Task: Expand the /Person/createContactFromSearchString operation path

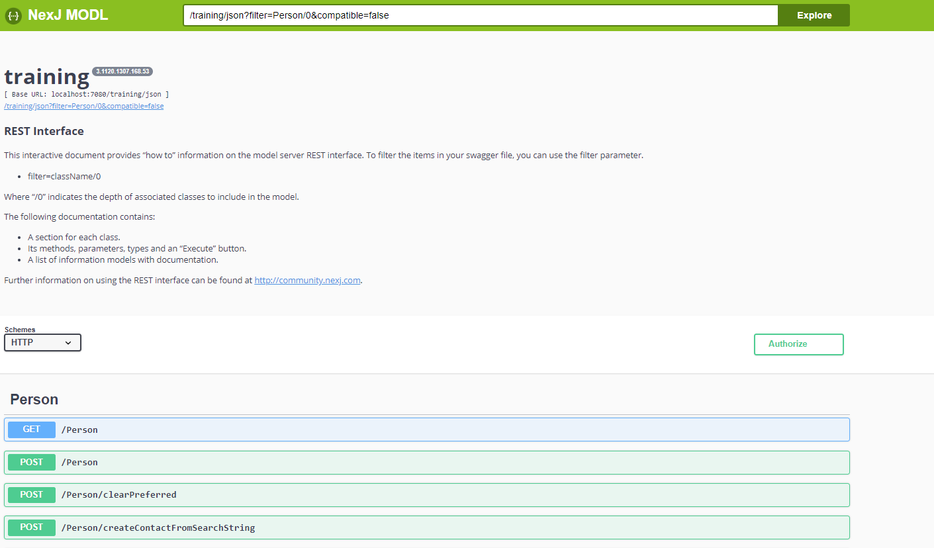Action: pos(158,527)
